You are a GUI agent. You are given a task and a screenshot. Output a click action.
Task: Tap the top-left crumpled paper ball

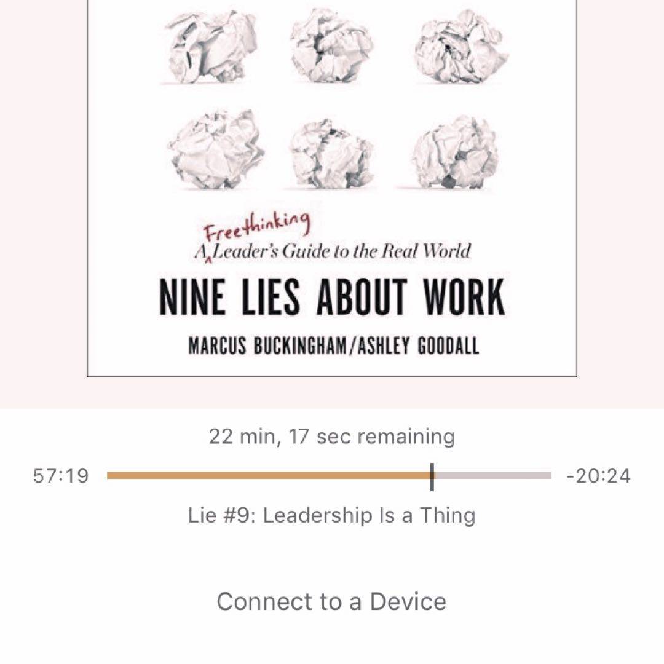click(x=211, y=47)
